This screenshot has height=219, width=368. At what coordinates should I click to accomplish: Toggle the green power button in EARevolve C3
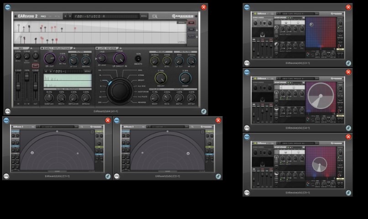[x=255, y=14]
